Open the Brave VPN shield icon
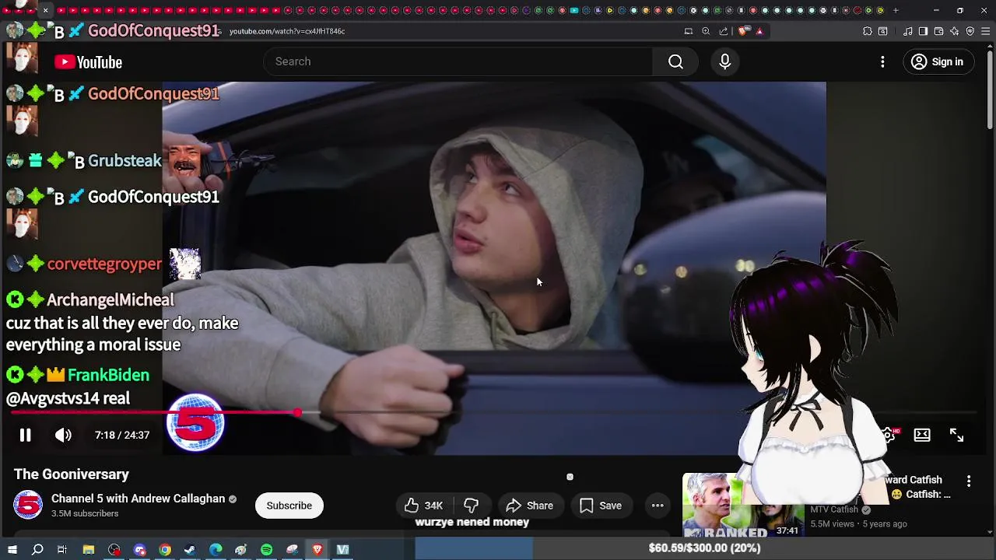996x560 pixels. click(x=970, y=31)
